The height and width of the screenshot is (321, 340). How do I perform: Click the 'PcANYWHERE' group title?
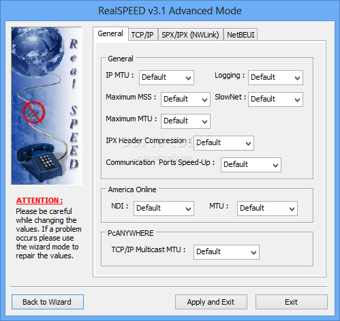coord(131,233)
